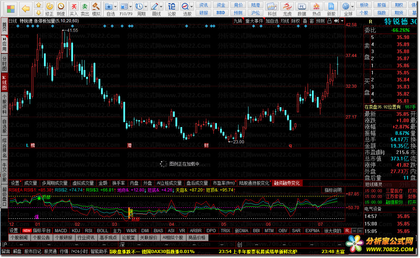
Task: Expand the 自选 dropdown arrow
Action: (116, 6)
